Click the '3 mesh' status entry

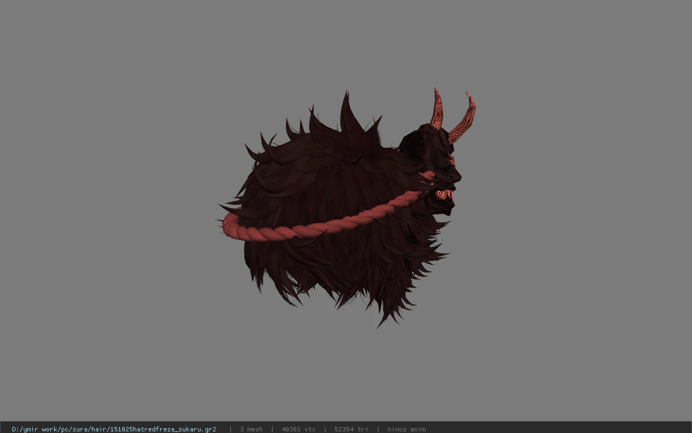coord(251,429)
